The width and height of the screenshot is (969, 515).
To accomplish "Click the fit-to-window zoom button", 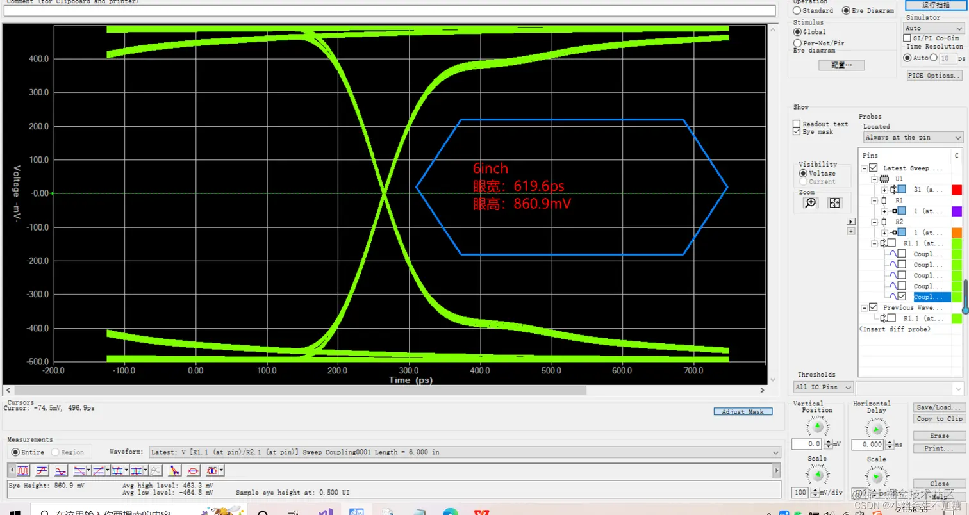I will pyautogui.click(x=834, y=202).
